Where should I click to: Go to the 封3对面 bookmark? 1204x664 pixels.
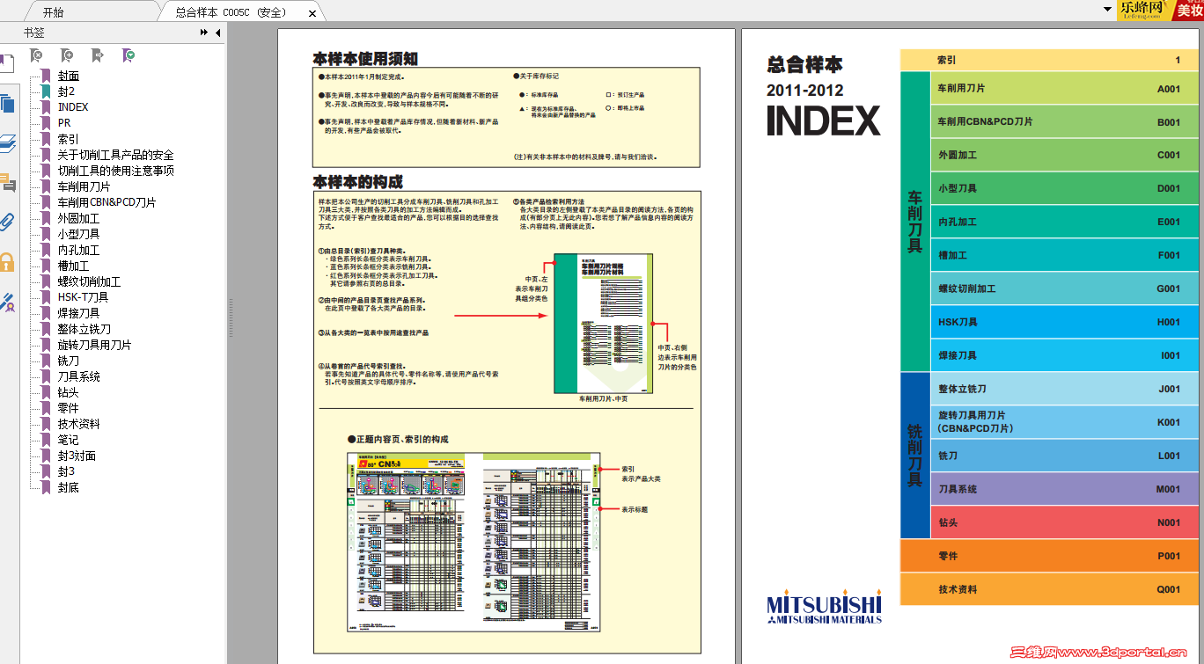pyautogui.click(x=77, y=456)
